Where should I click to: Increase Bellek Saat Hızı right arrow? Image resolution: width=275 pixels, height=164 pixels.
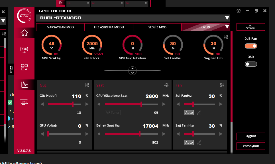(164, 134)
